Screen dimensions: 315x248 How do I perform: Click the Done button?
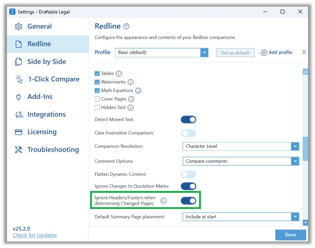click(291, 235)
